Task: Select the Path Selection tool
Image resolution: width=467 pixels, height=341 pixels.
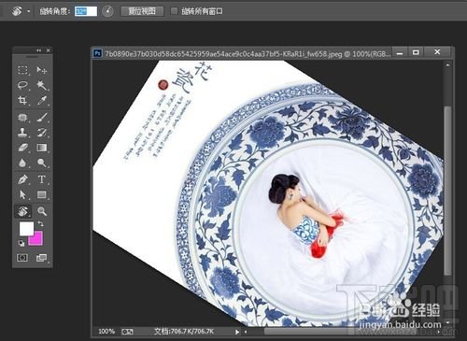Action: coord(22,194)
